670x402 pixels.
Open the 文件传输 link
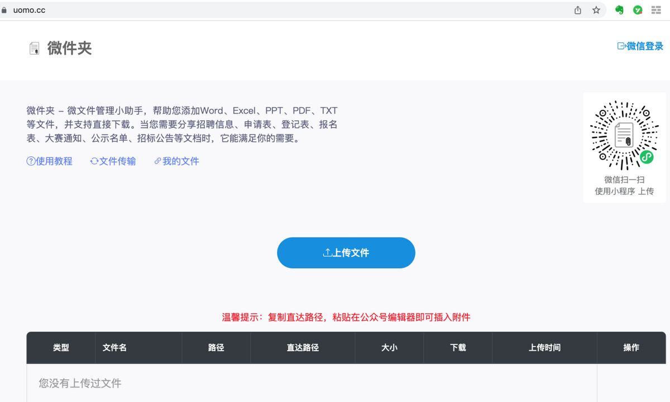point(113,161)
